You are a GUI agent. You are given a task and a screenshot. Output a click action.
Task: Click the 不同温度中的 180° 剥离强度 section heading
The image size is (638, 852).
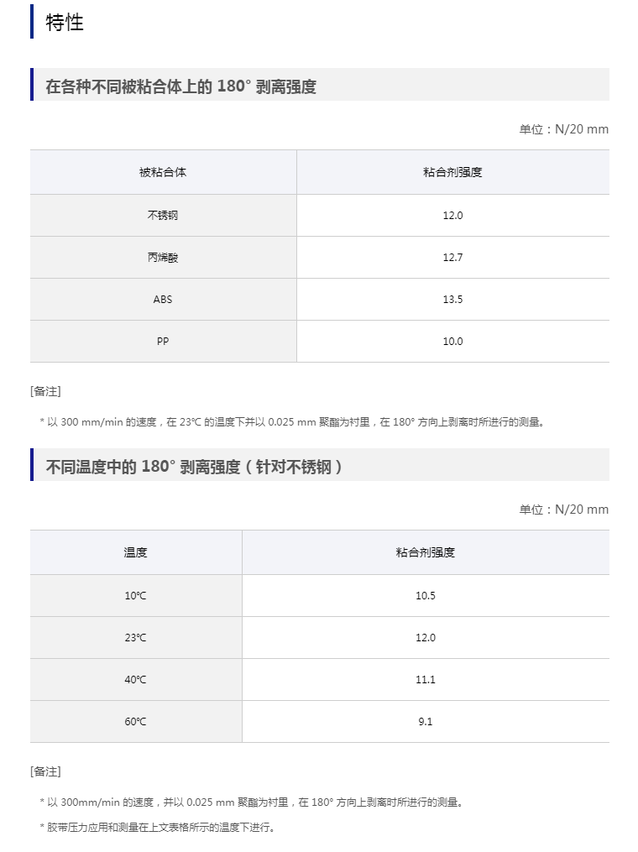coord(194,467)
